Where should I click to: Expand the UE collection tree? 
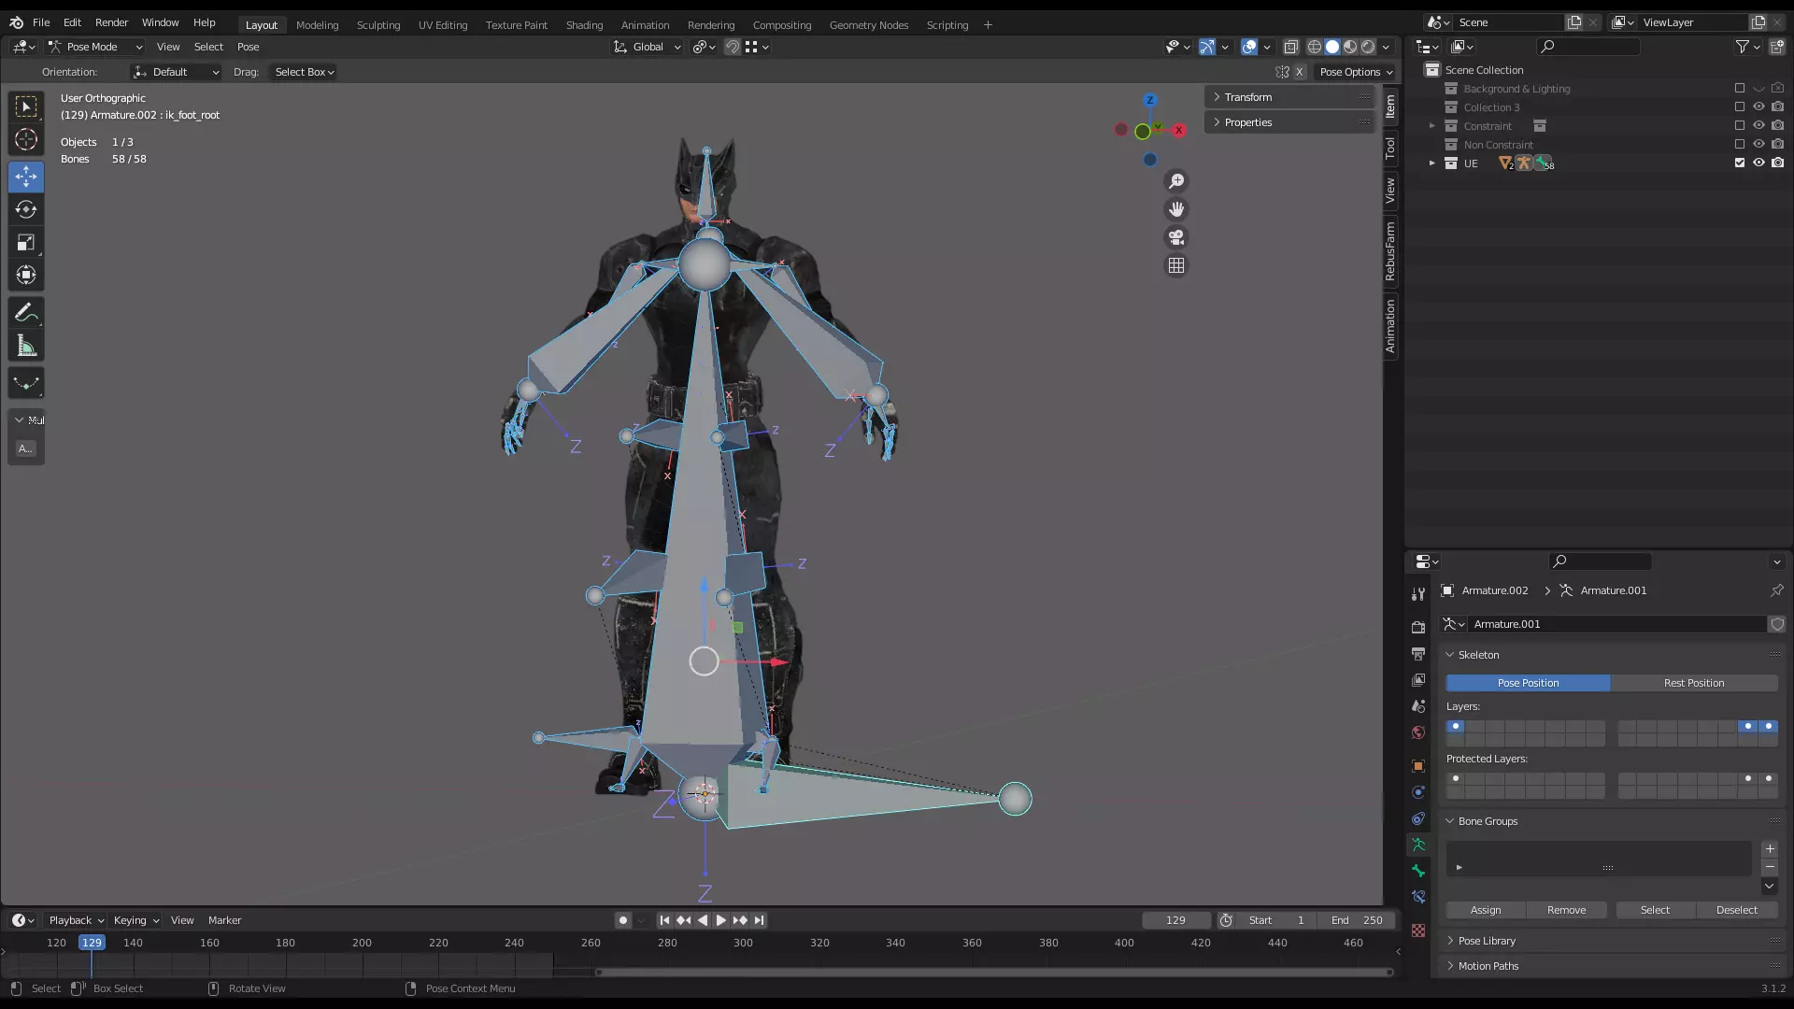tap(1431, 163)
